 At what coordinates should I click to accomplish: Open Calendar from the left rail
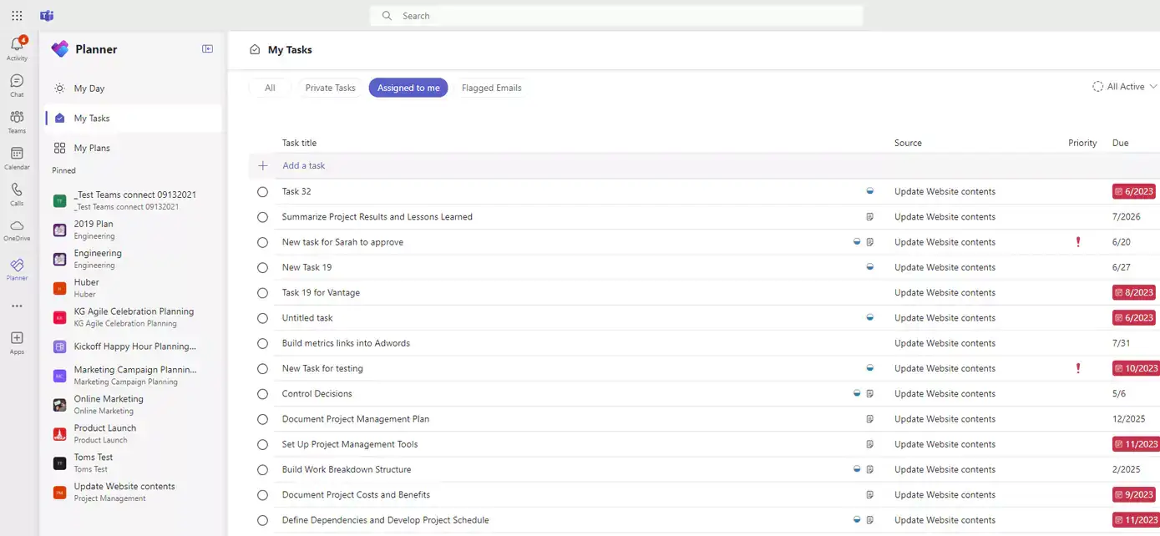point(16,154)
